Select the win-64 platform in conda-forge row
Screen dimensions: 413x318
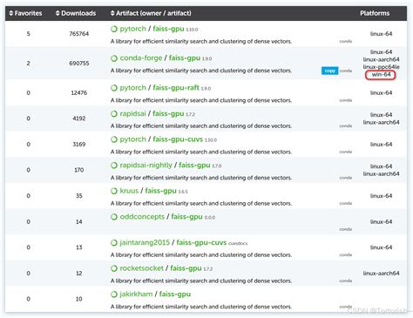381,75
